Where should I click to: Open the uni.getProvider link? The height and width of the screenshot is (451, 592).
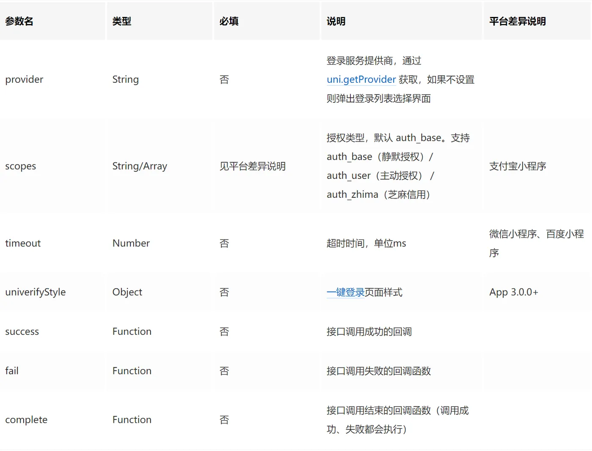coord(361,79)
